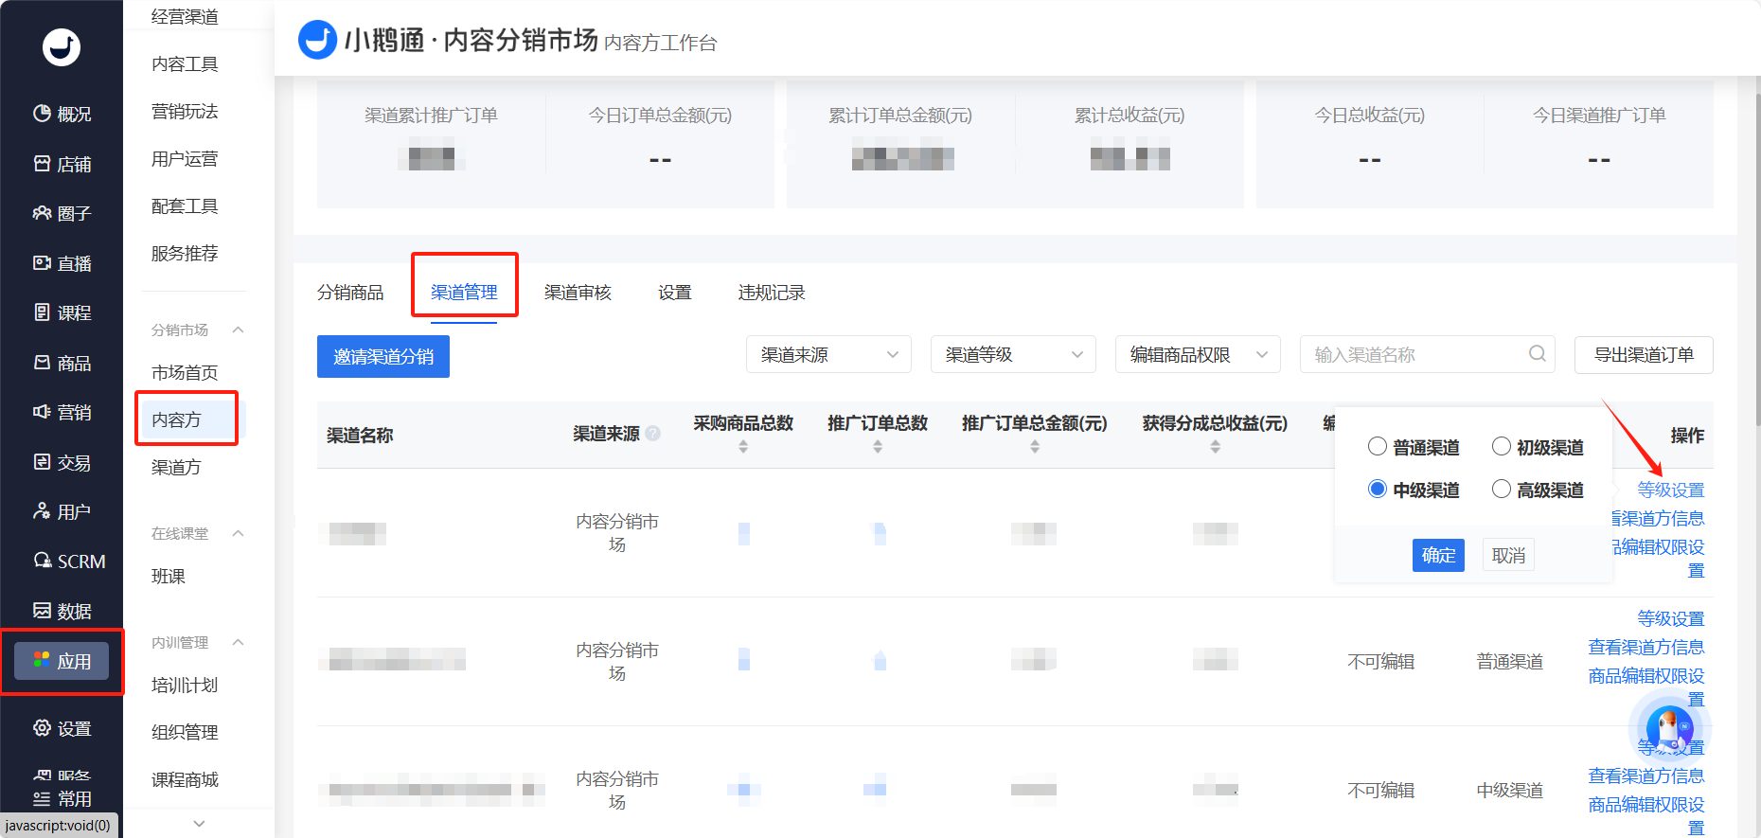The height and width of the screenshot is (838, 1761).
Task: Open 设置 with gear icon in left sidebar
Action: (62, 728)
